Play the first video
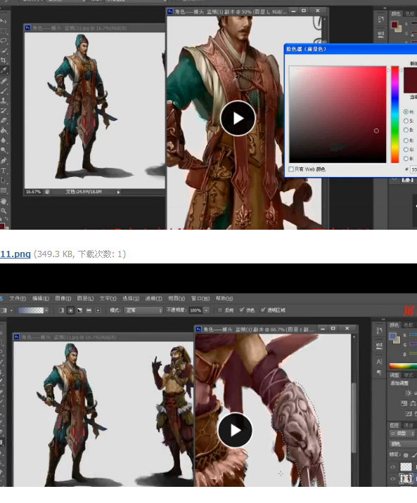Image resolution: width=417 pixels, height=503 pixels. pyautogui.click(x=238, y=118)
